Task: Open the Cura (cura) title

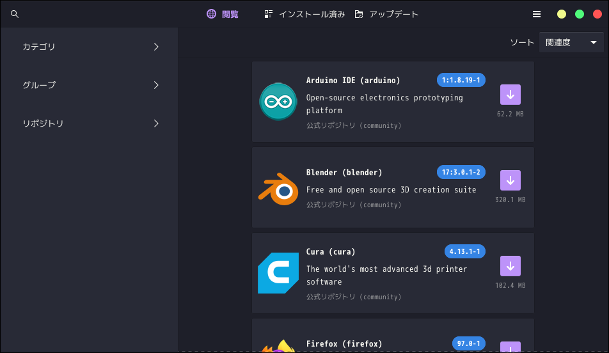Action: point(331,252)
